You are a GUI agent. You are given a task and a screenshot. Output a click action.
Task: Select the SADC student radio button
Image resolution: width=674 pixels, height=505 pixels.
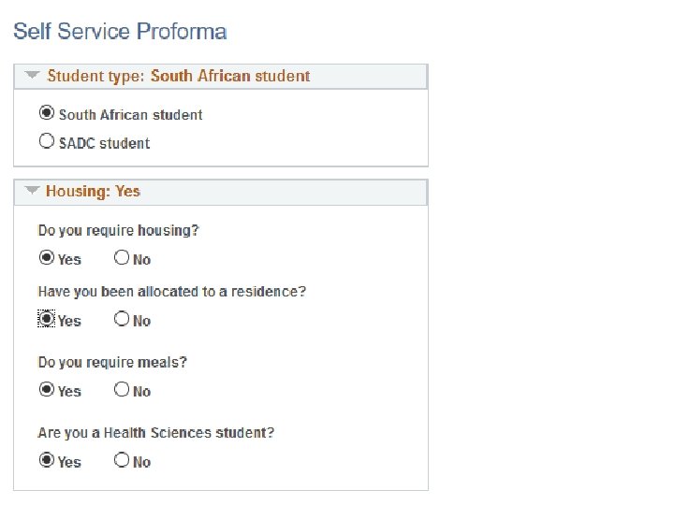pos(47,141)
